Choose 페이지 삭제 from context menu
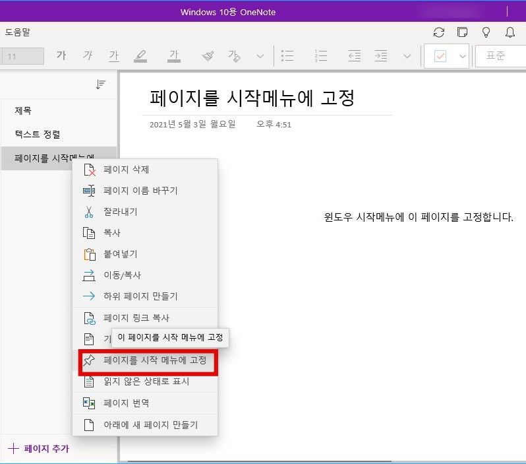The width and height of the screenshot is (526, 464). pos(145,170)
